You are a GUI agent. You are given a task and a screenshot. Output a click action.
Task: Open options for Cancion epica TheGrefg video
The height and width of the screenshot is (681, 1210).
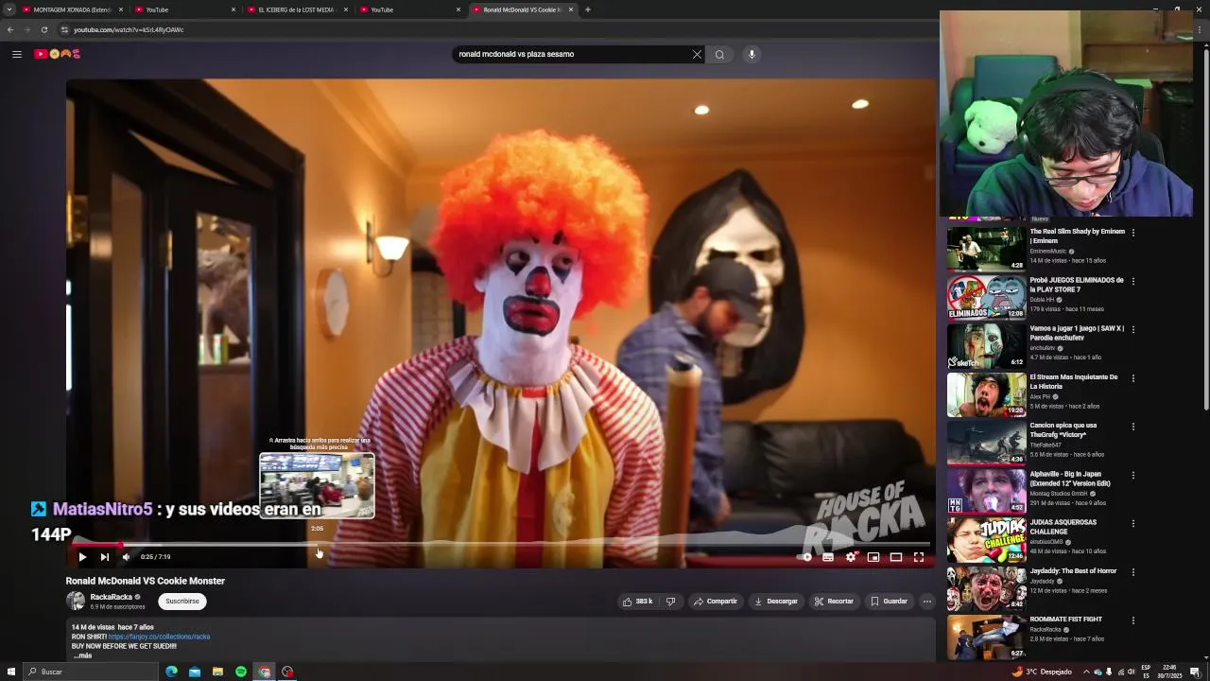[1133, 427]
